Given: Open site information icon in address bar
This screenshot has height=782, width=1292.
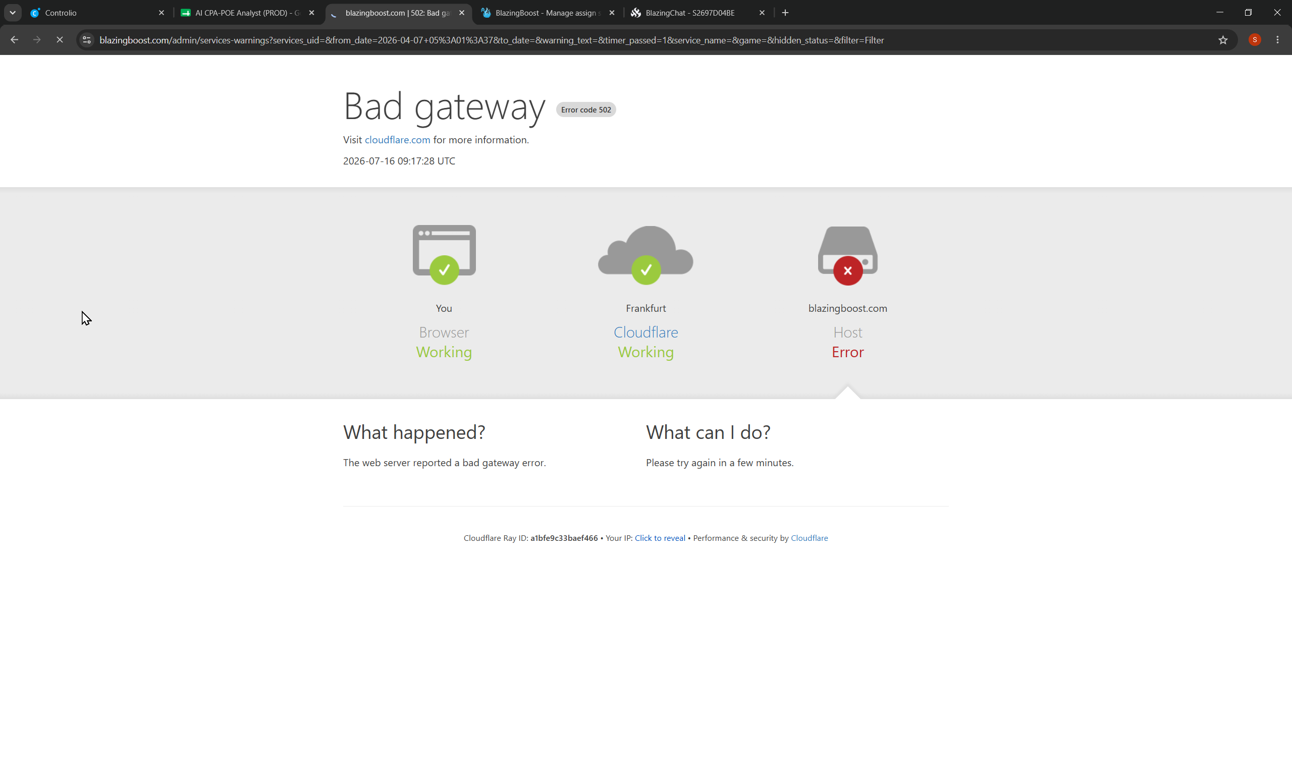Looking at the screenshot, I should pos(87,40).
